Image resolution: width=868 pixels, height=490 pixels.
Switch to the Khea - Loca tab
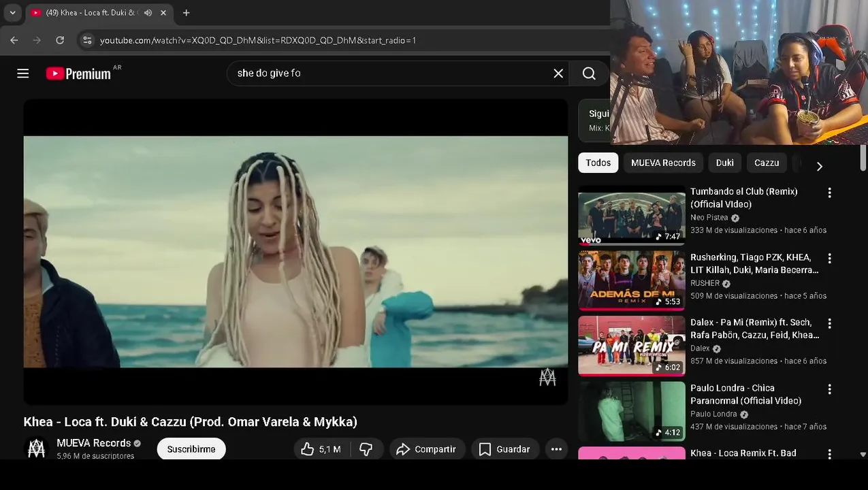(93, 13)
